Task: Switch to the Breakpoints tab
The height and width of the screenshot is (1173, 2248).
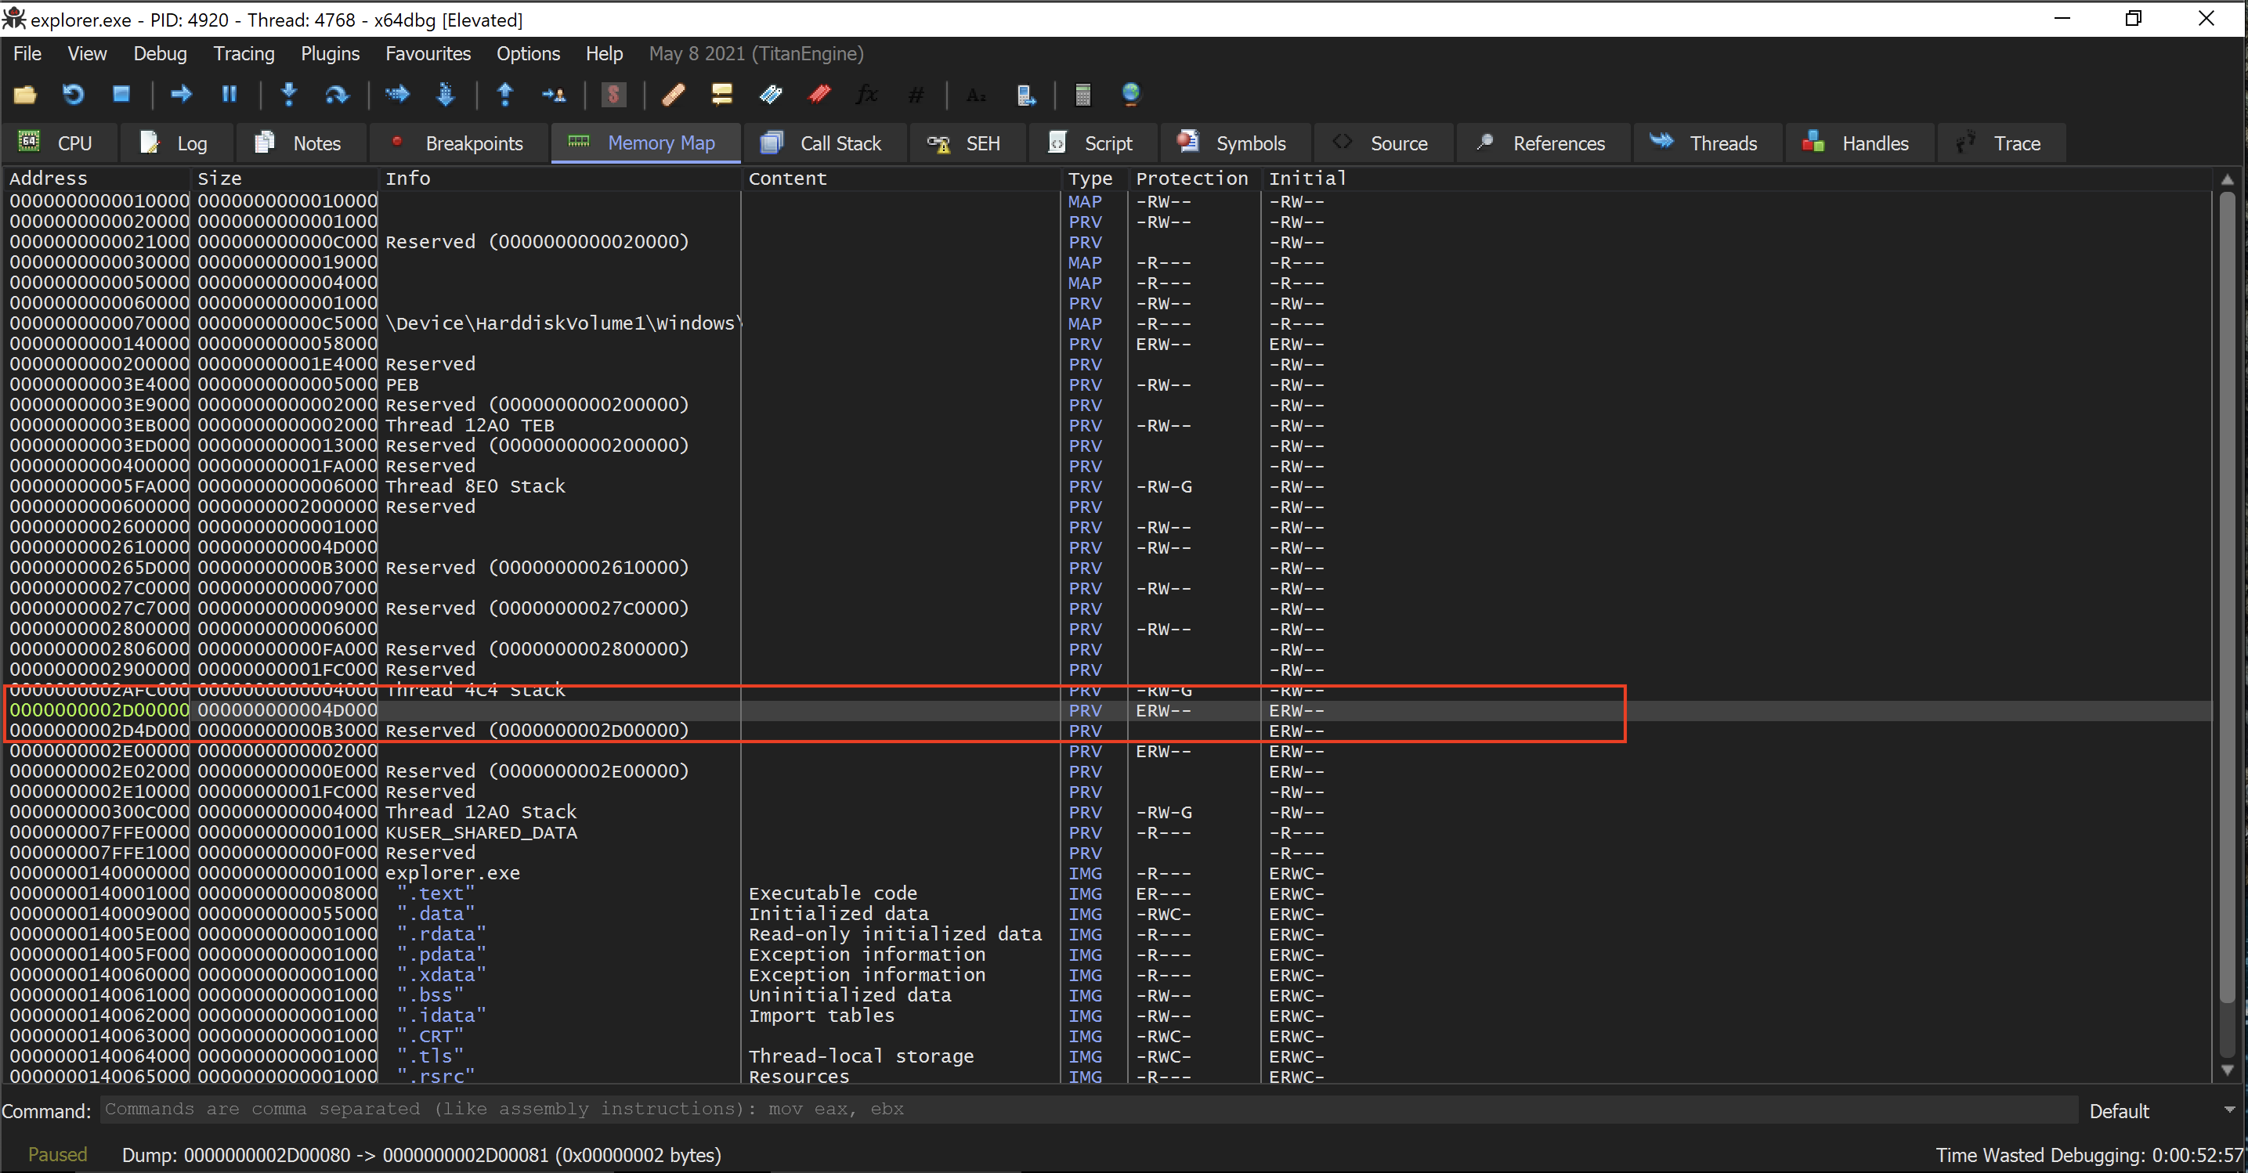Action: click(459, 143)
